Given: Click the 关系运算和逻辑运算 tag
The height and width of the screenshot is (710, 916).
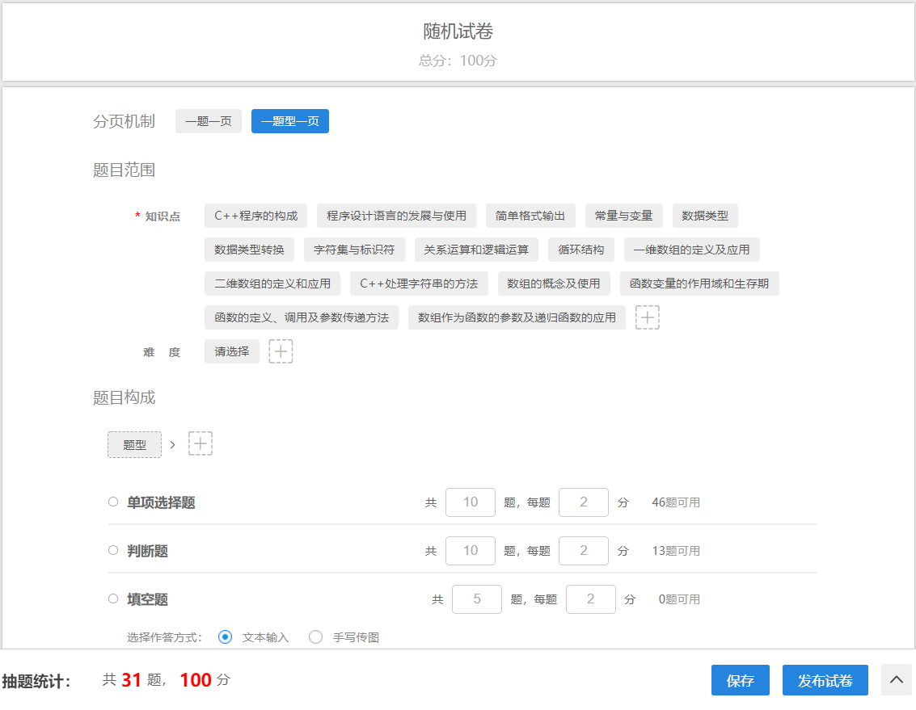Looking at the screenshot, I should [476, 250].
